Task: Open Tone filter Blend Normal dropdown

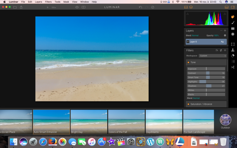Action: [x=196, y=98]
